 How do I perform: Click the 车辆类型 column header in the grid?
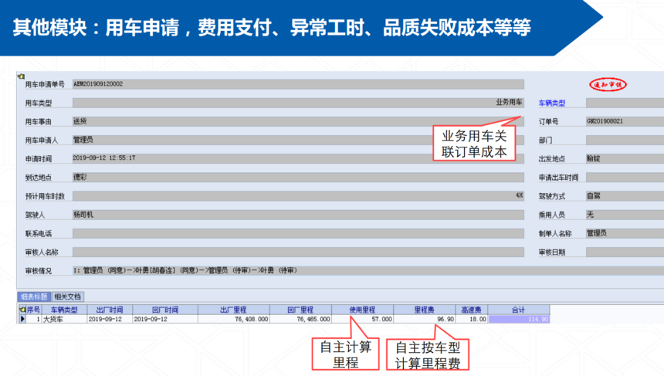[64, 310]
